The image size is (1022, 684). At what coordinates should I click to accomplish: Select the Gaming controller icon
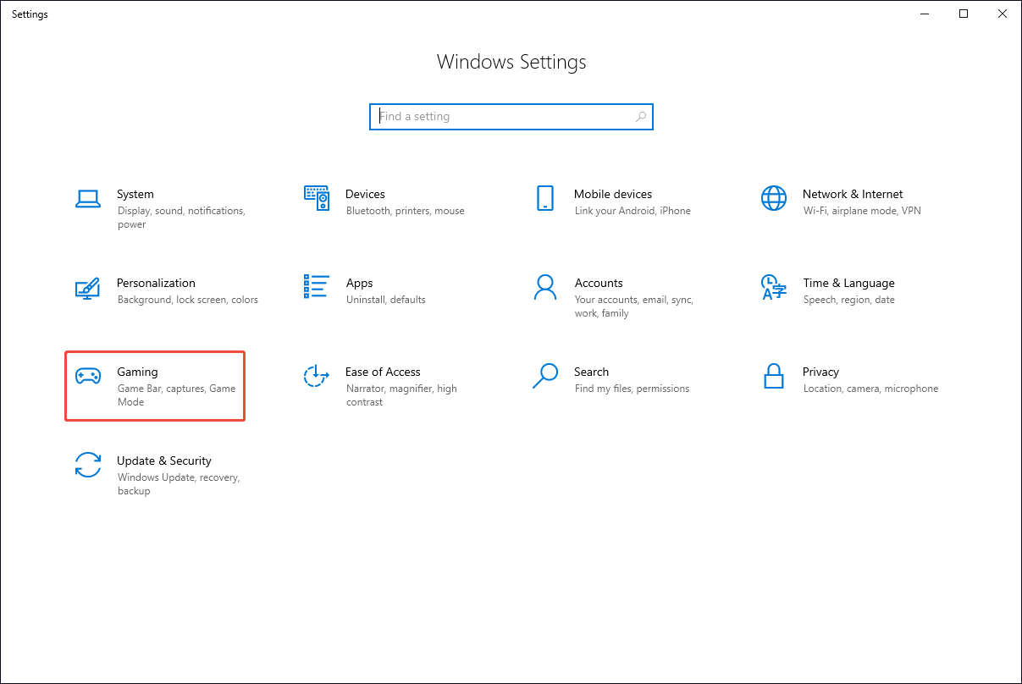88,377
